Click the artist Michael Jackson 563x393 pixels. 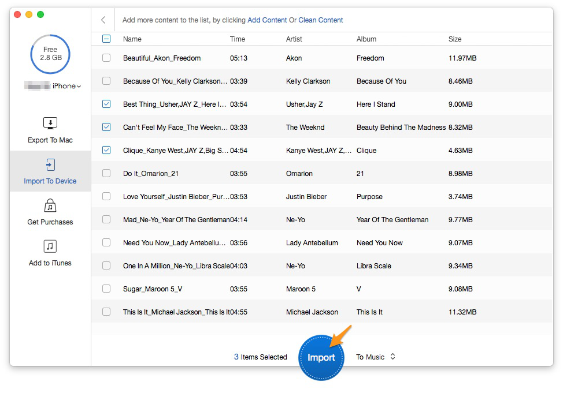(312, 312)
